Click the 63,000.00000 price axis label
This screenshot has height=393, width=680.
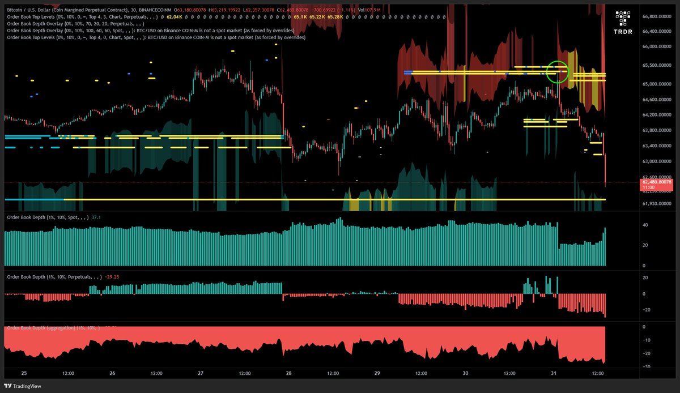tap(657, 161)
